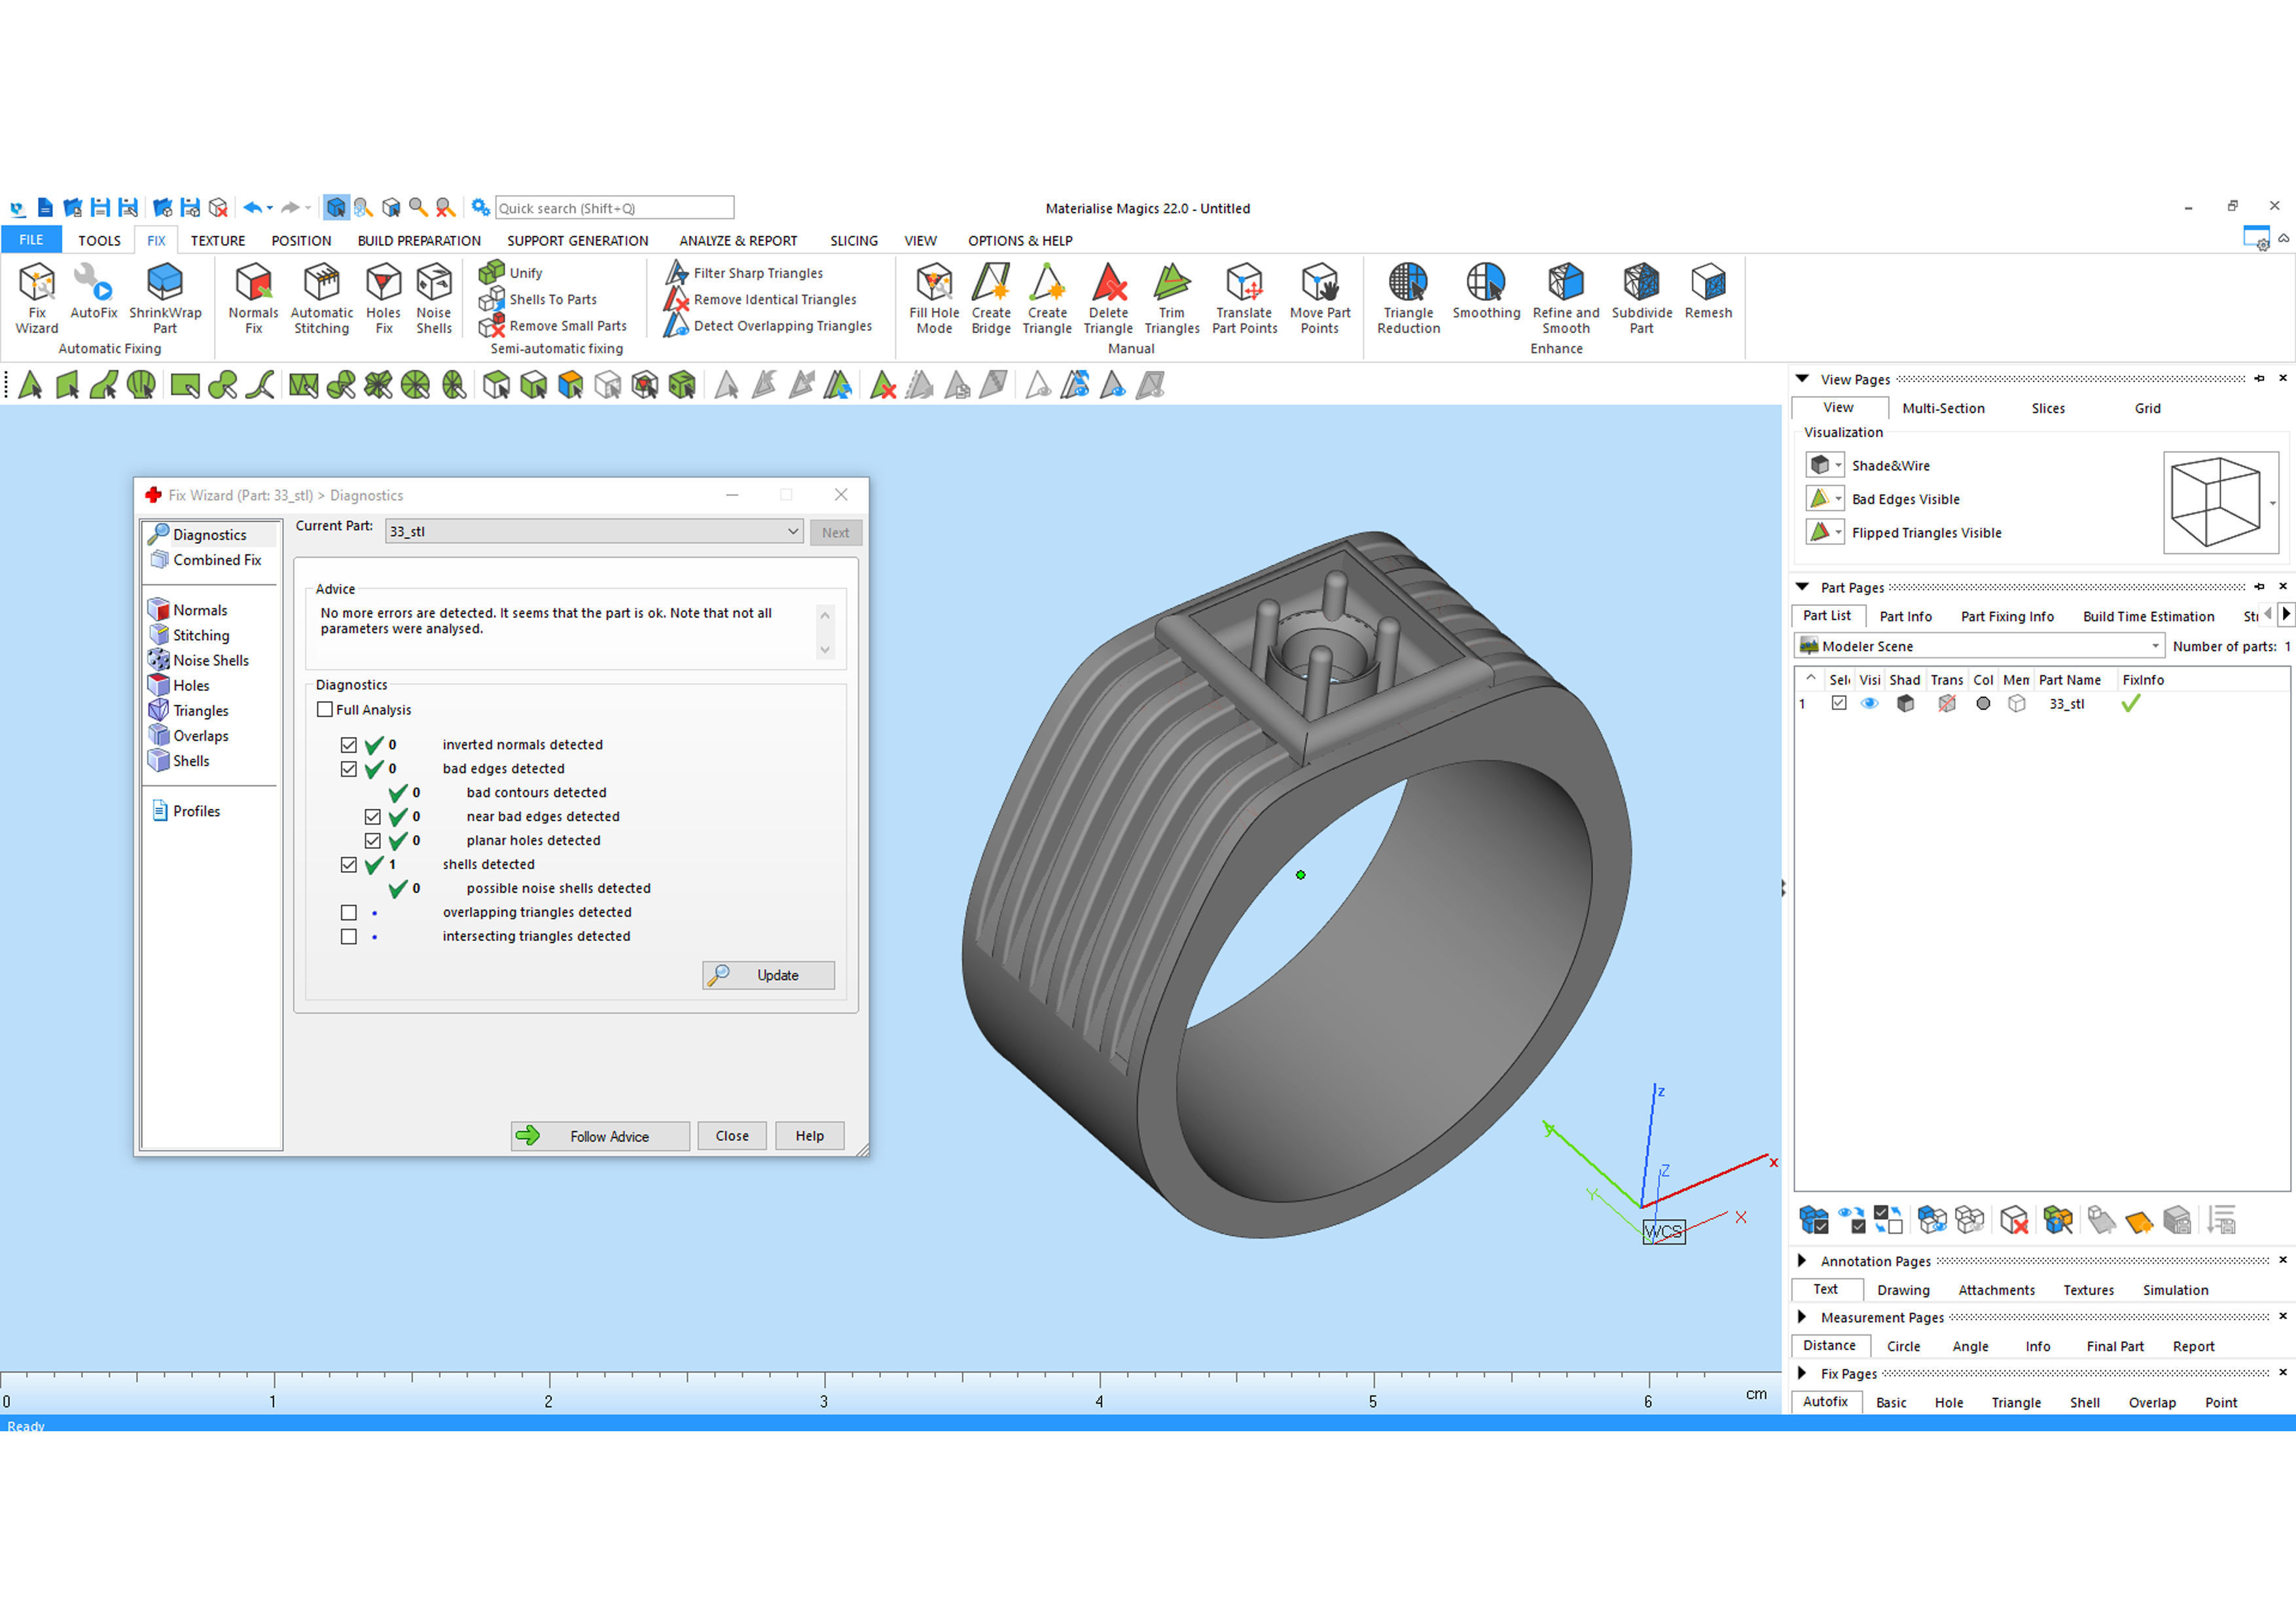Activate Fill Hole Mode
Viewport: 2296px width, 1623px height.
(x=934, y=298)
